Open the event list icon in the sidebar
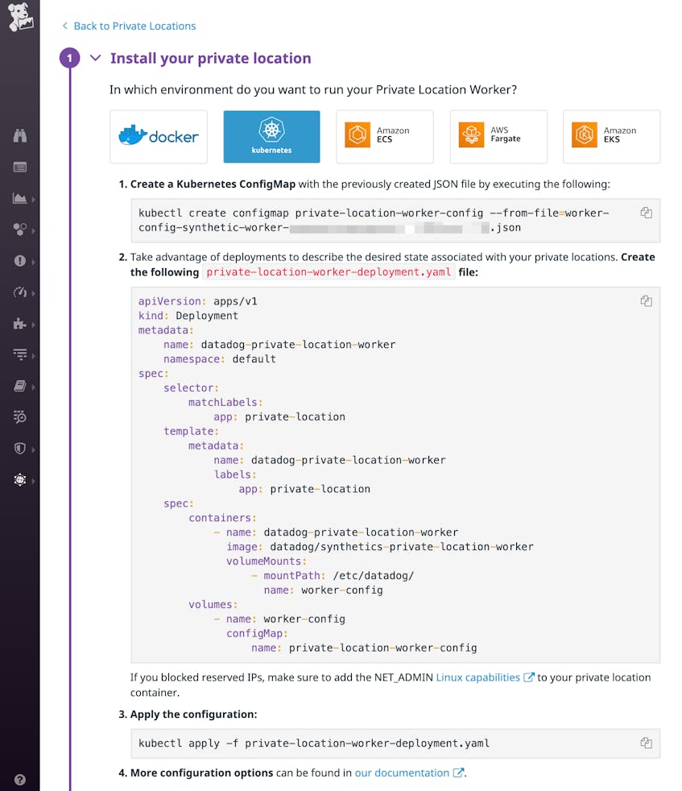 tap(19, 167)
